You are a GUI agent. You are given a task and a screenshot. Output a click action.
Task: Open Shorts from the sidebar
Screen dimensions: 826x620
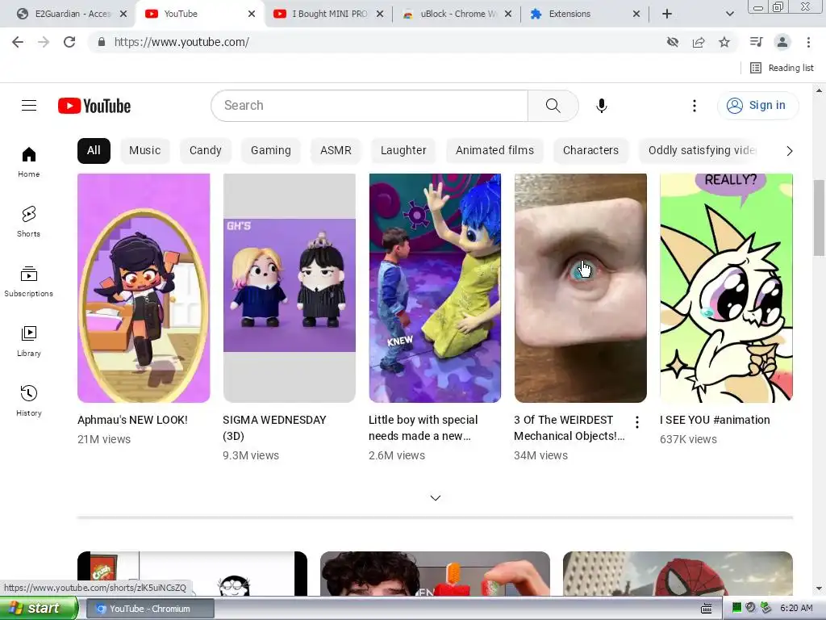point(29,221)
